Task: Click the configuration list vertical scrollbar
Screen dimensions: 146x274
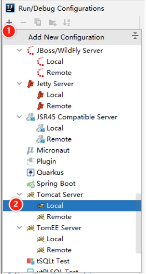Action: pos(139,223)
